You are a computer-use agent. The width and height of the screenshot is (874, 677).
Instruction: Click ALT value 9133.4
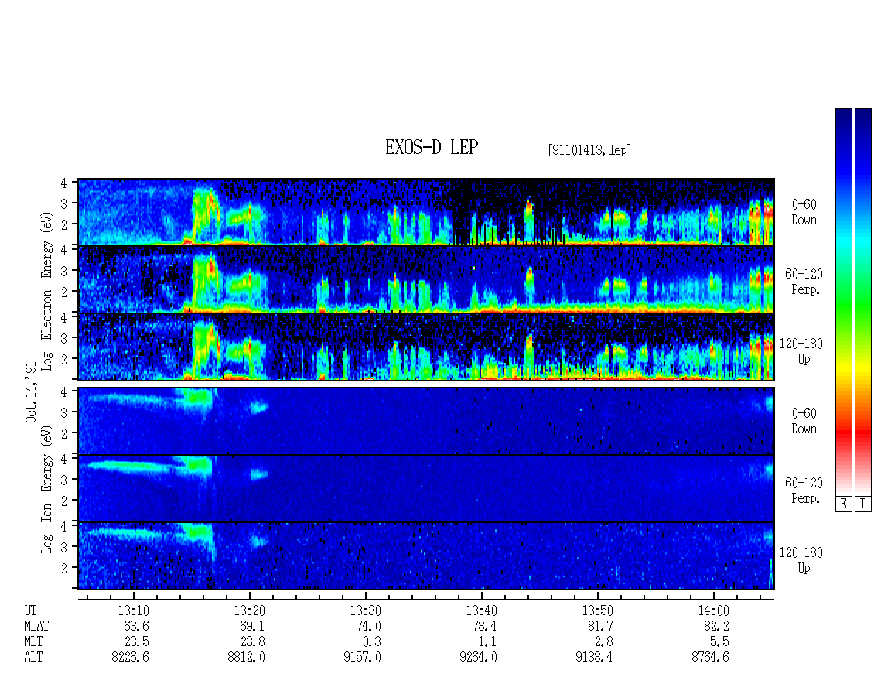pos(594,658)
